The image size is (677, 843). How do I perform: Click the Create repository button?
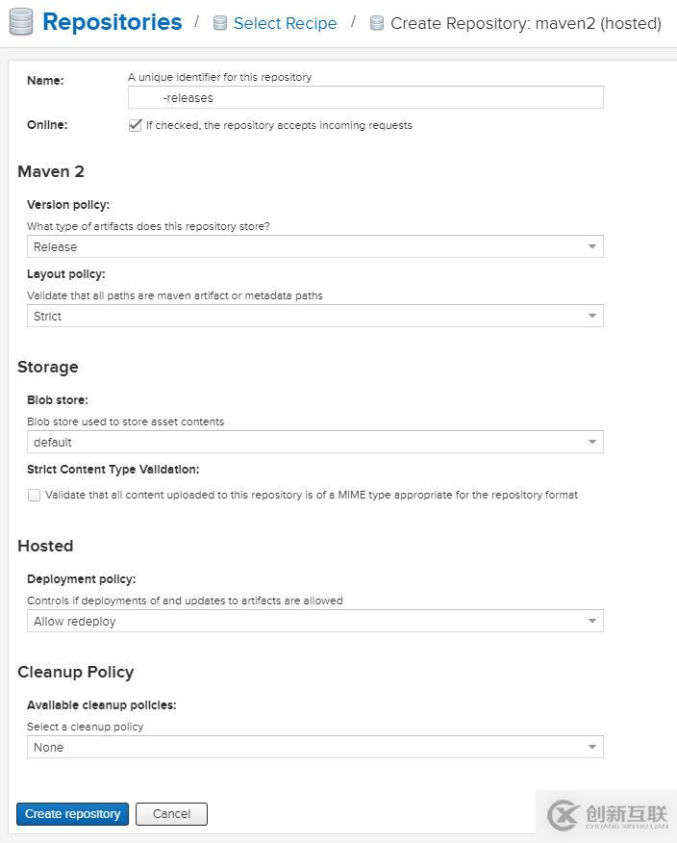pos(73,814)
